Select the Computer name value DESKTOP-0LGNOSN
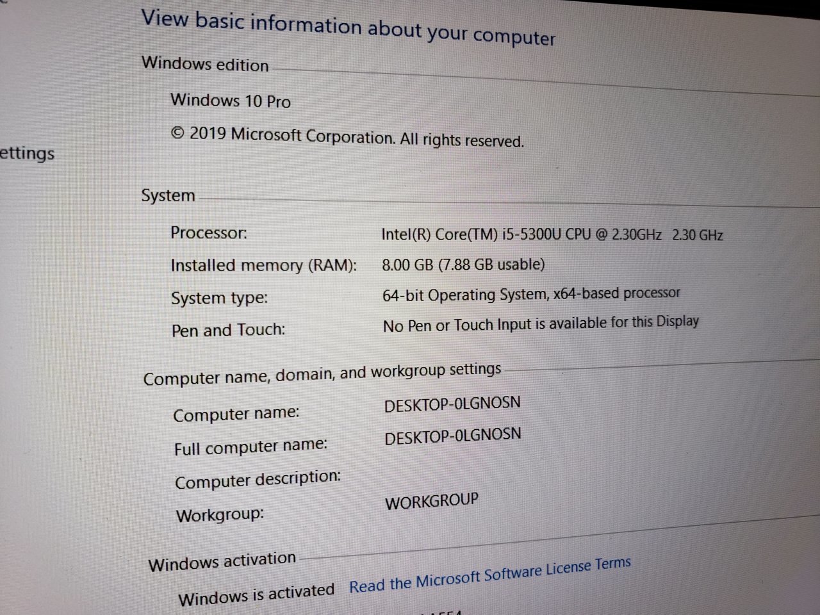This screenshot has width=820, height=615. (452, 404)
